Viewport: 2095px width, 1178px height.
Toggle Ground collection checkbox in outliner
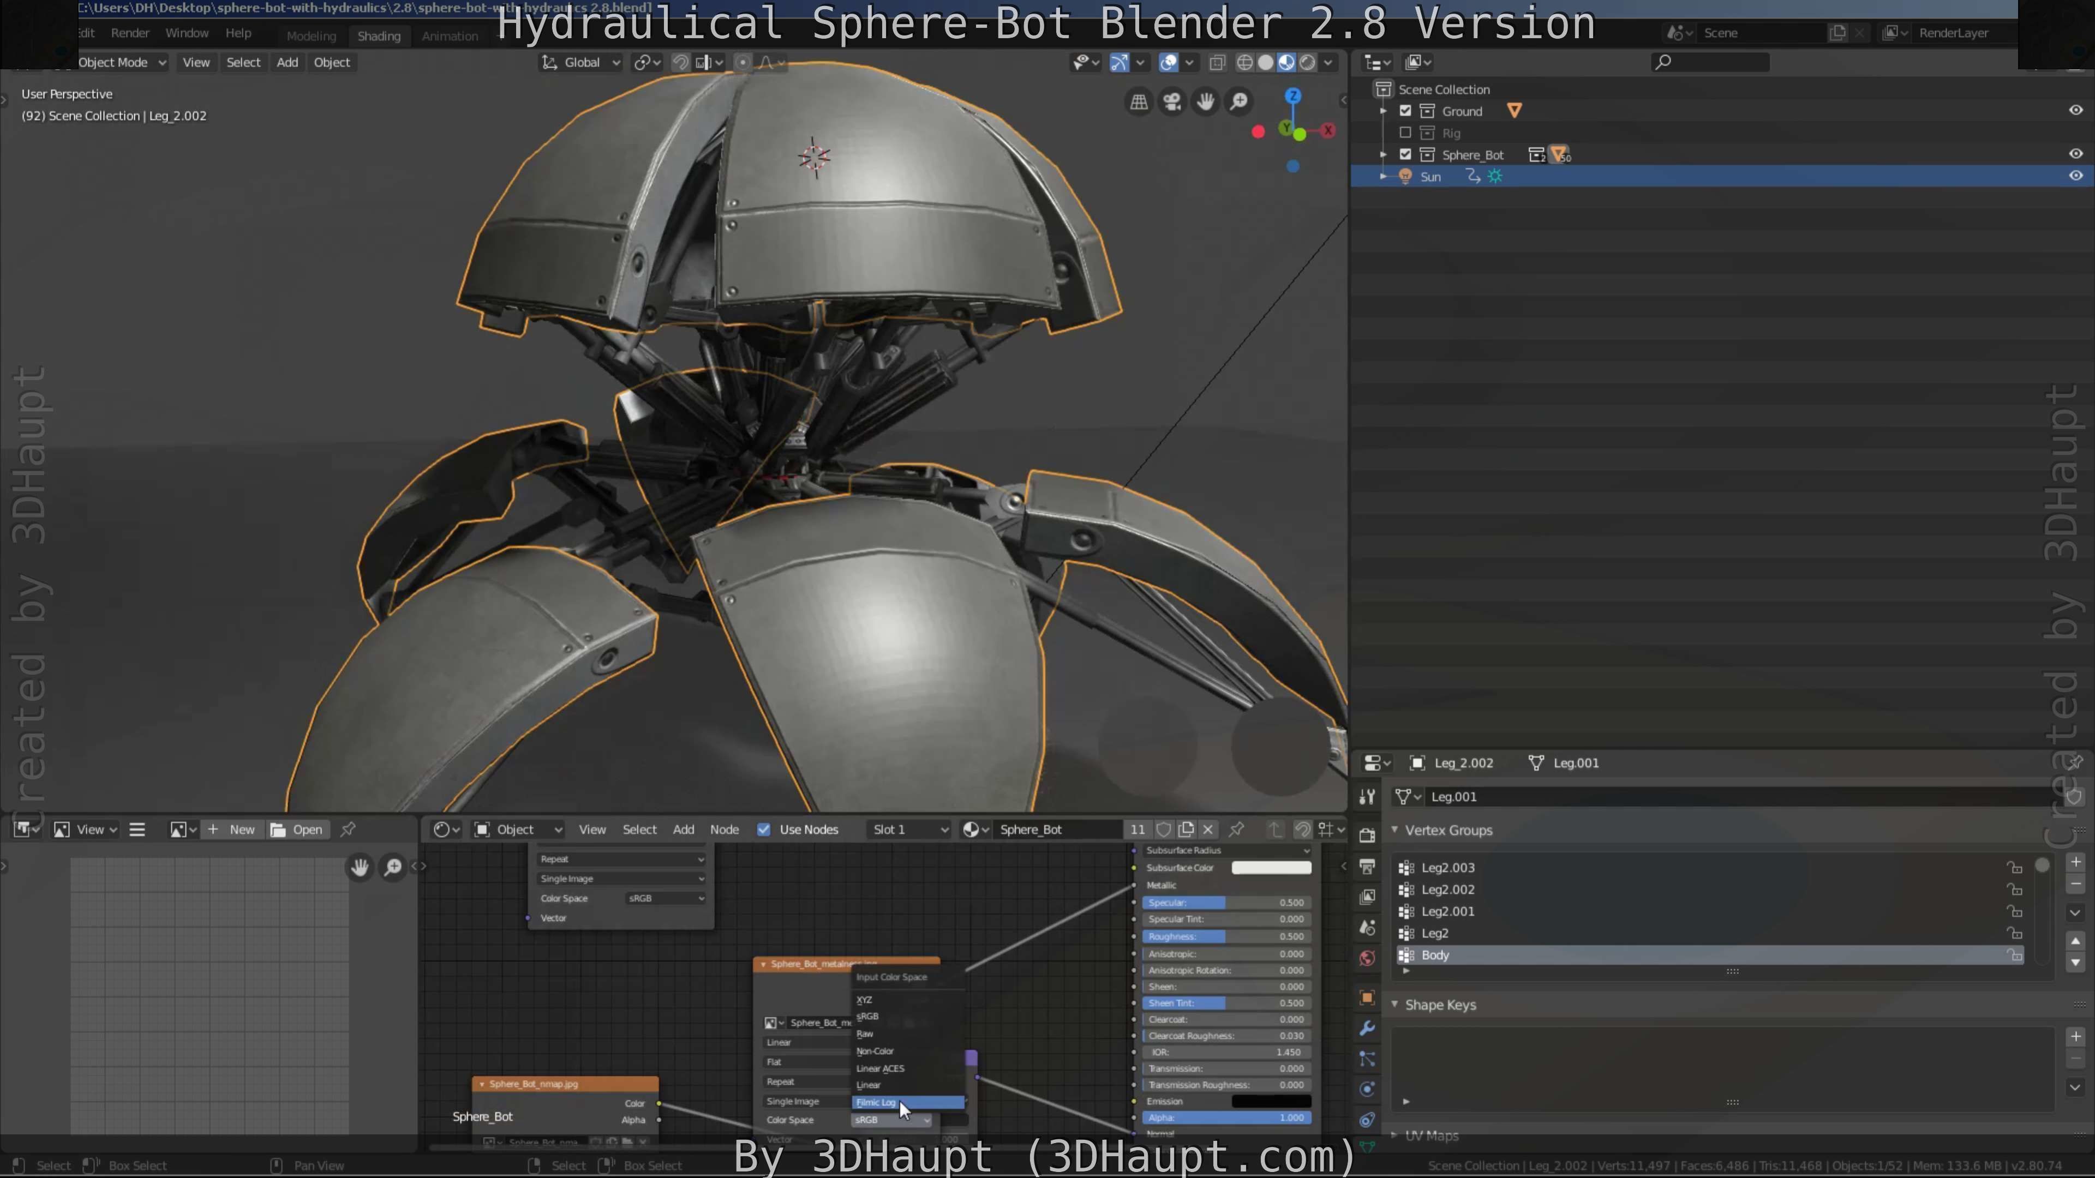1405,111
